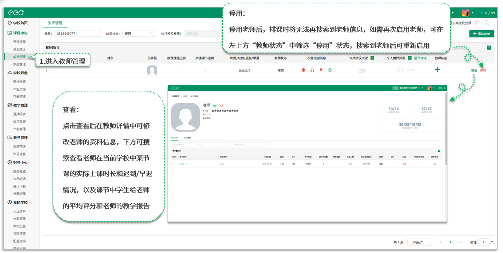The image size is (503, 253).
Task: Select 教师管理 in the sidebar
Action: 20,57
